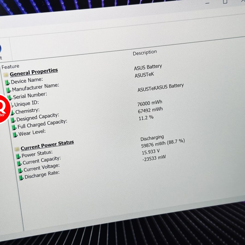Screen dimensions: 245x245
Task: Select the battery icon next to Serial Number
Action: (x=10, y=97)
